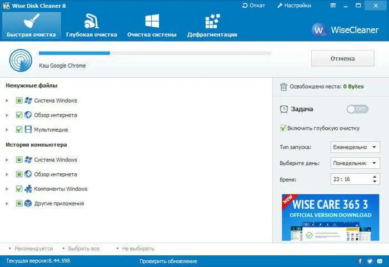Open the Twitter icon
389x267 pixels.
370,261
